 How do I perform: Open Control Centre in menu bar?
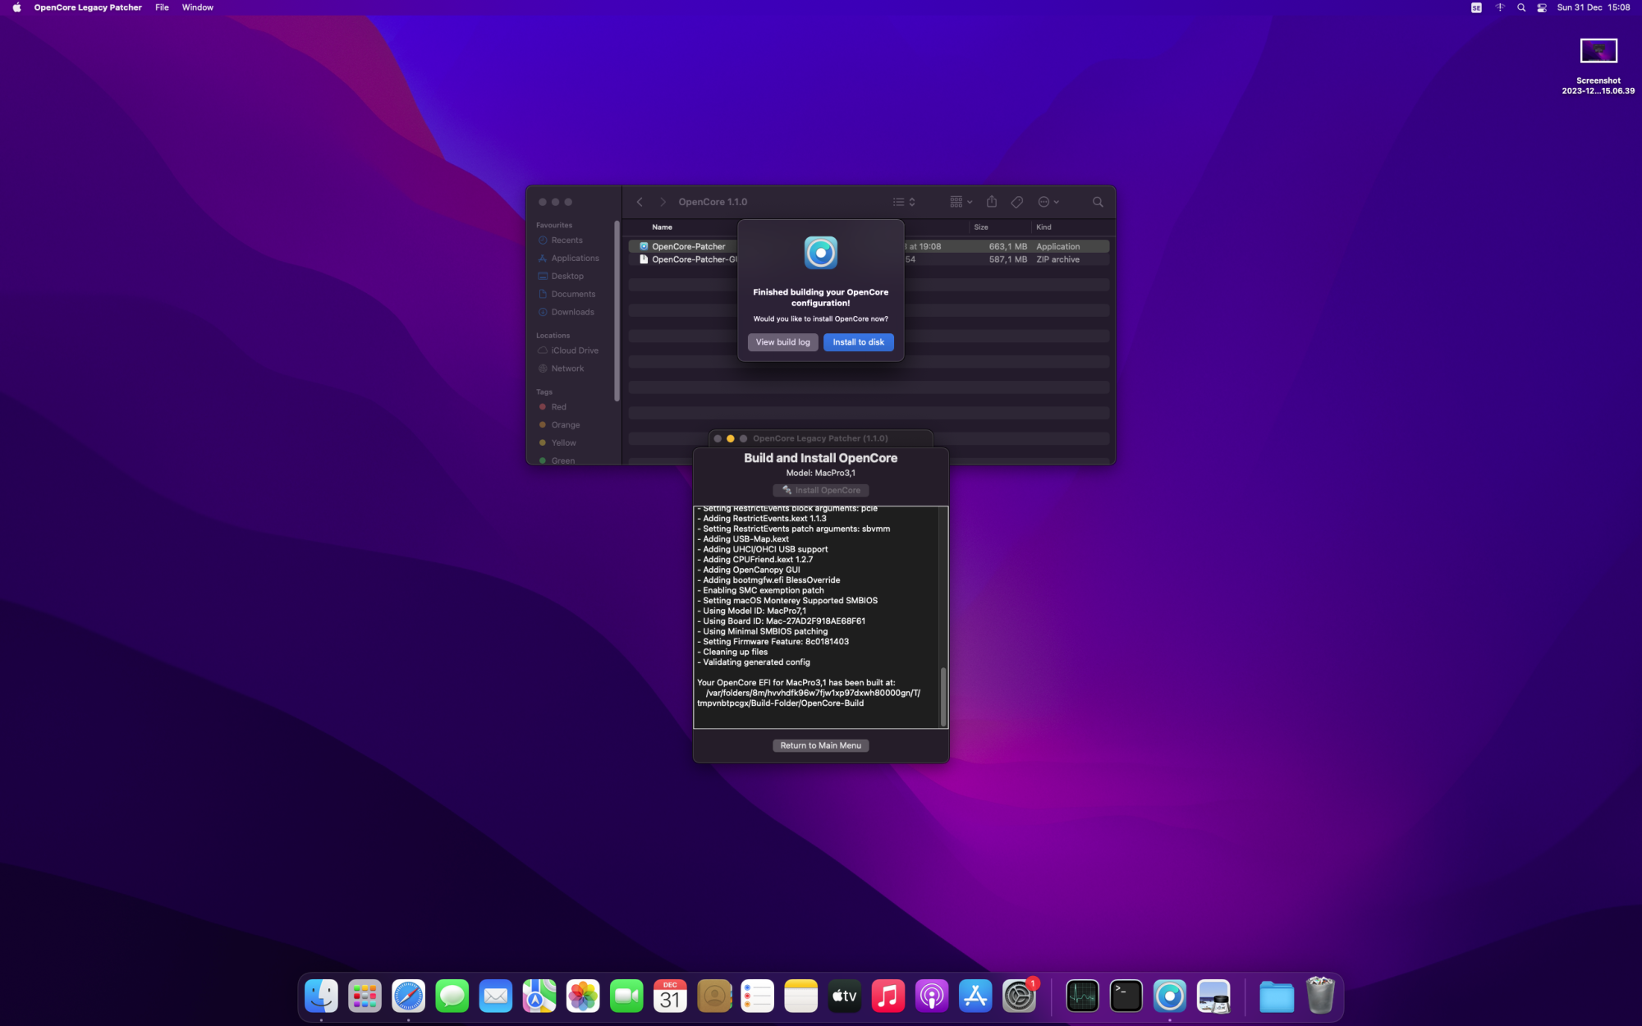click(x=1542, y=7)
